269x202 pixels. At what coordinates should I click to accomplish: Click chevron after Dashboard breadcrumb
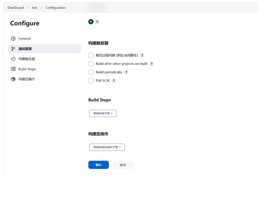pyautogui.click(x=28, y=8)
